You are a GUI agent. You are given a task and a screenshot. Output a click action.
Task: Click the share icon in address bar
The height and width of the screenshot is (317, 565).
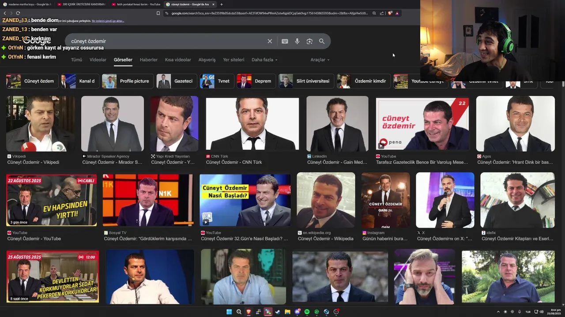click(x=382, y=13)
